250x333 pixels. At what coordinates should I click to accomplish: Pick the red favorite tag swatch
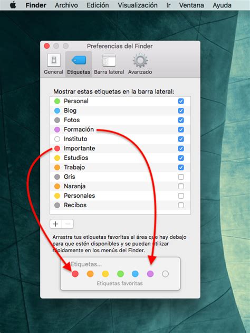(75, 274)
